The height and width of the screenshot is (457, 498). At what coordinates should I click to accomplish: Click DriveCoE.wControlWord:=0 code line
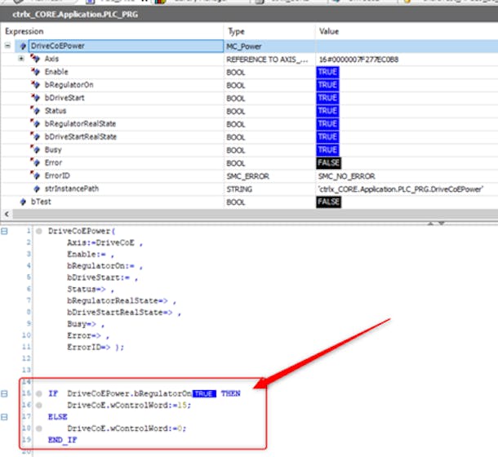[x=127, y=428]
